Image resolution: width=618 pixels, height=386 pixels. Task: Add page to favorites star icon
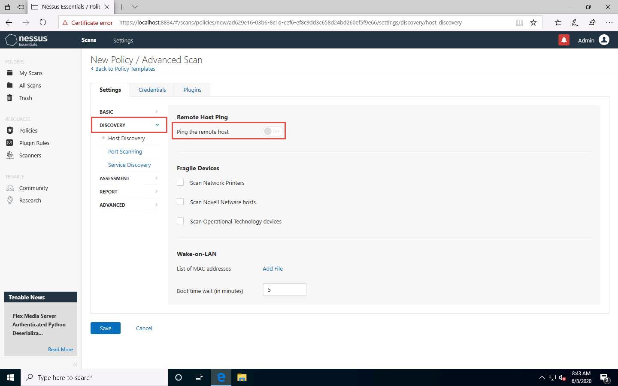[x=533, y=22]
